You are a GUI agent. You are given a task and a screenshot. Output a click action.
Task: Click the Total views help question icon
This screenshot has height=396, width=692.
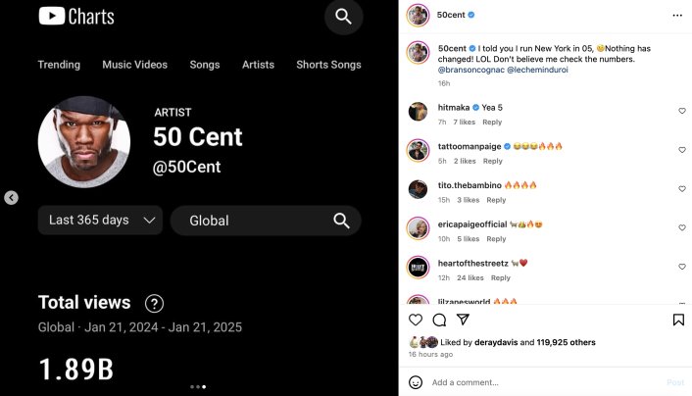tap(154, 303)
